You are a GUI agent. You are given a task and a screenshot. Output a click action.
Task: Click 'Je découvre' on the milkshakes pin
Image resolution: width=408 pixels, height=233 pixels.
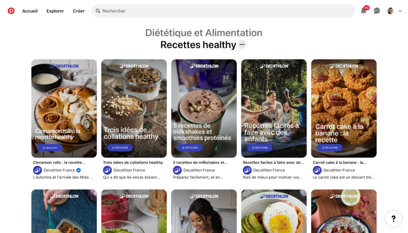(190, 148)
